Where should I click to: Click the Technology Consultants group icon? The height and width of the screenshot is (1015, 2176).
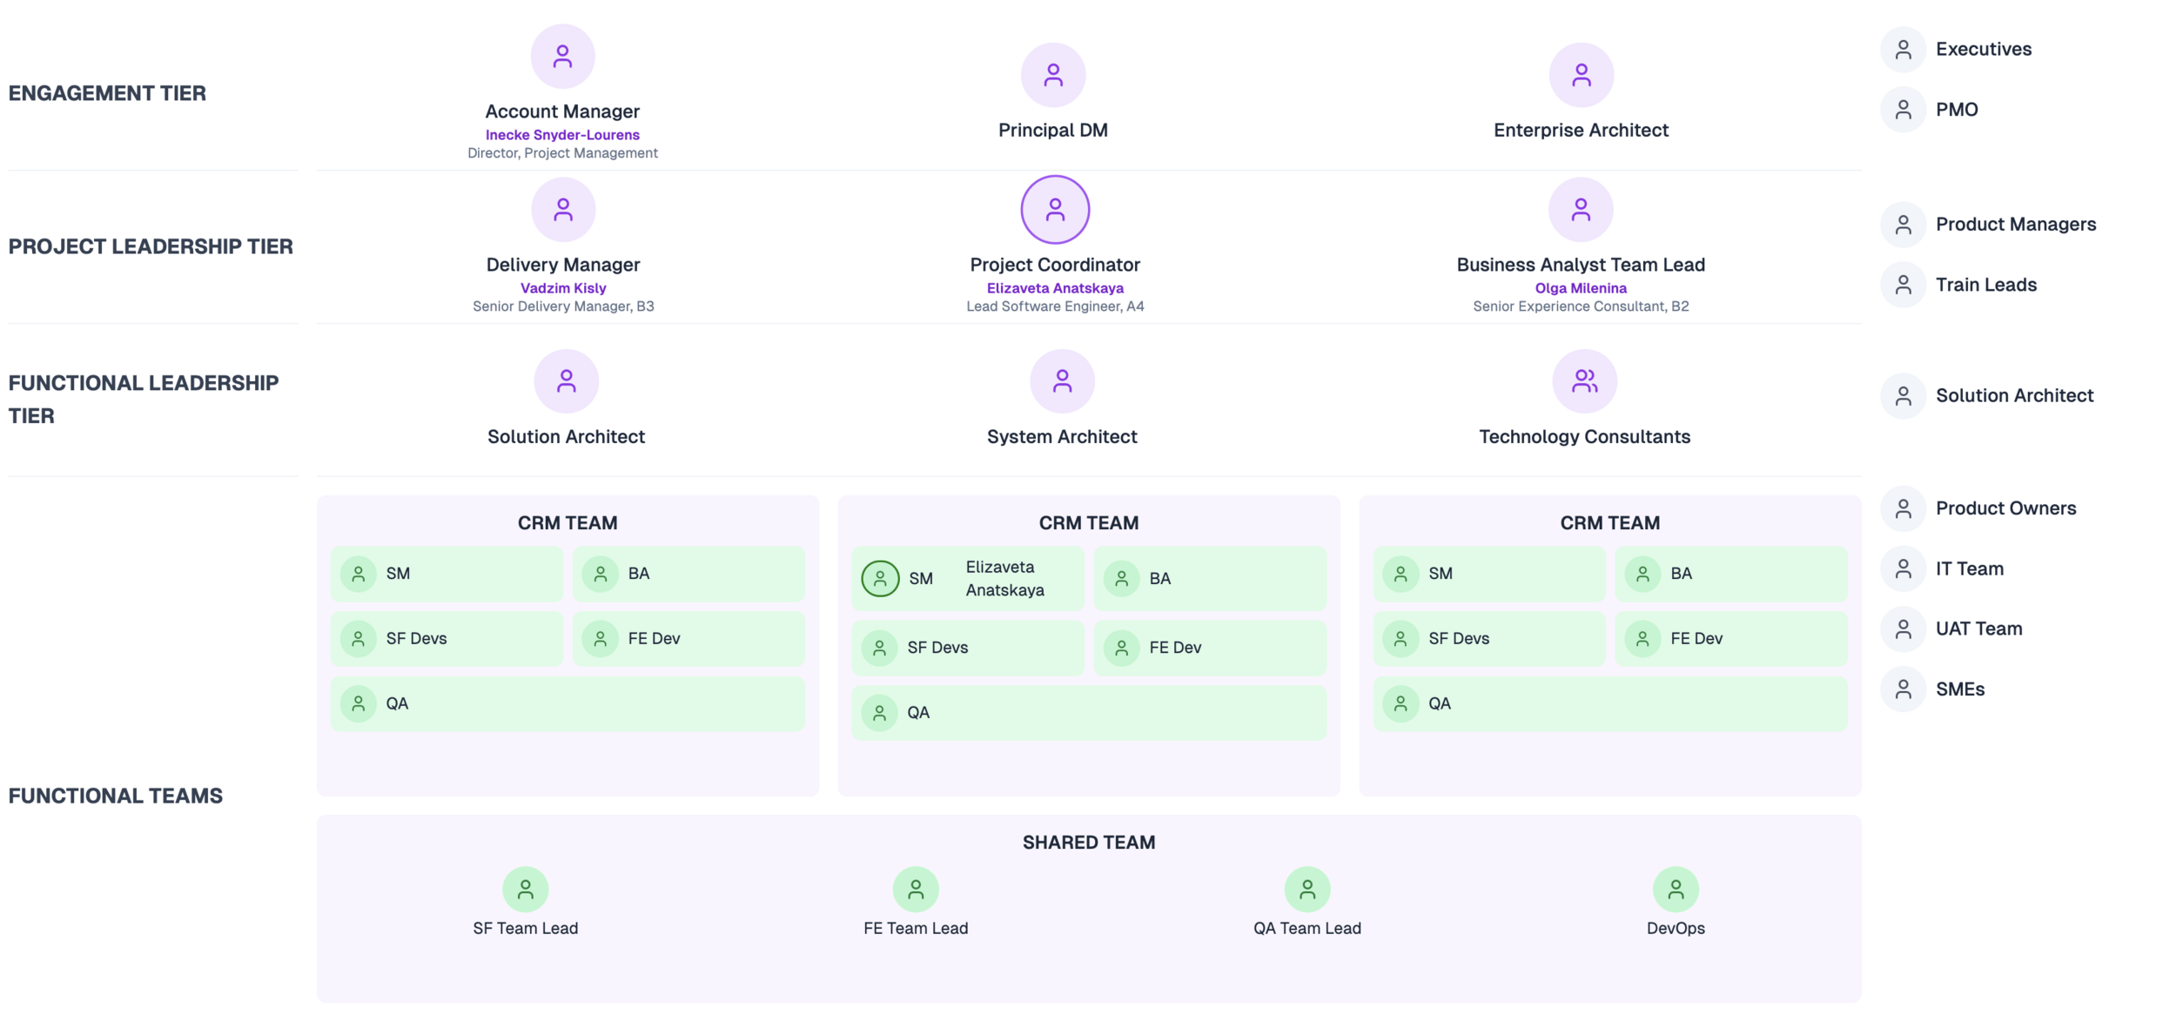pos(1584,381)
